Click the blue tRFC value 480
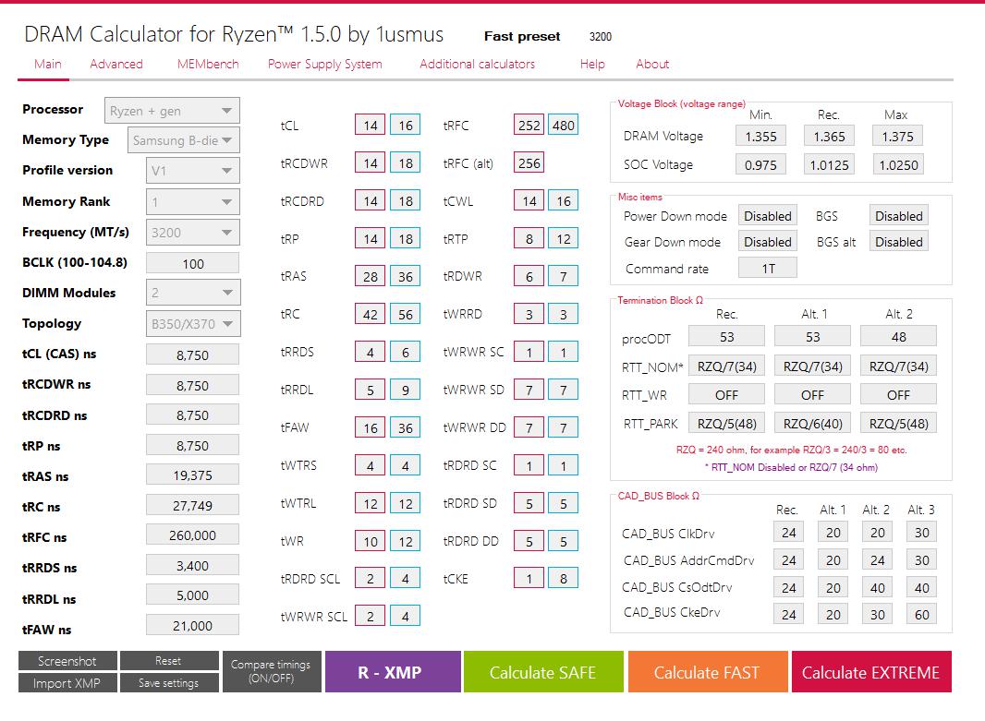 (563, 126)
